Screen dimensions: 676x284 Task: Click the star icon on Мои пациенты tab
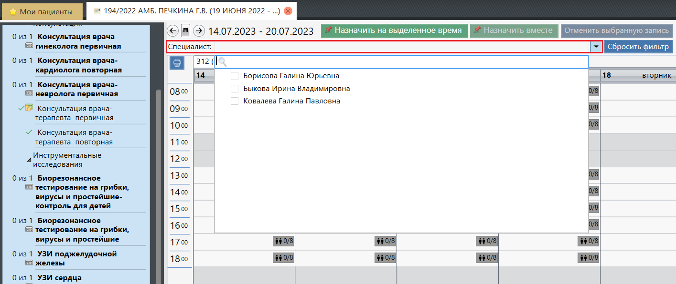[13, 11]
